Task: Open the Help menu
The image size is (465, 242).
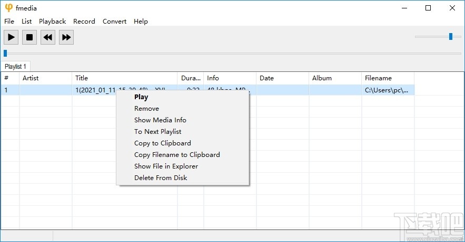Action: [141, 22]
